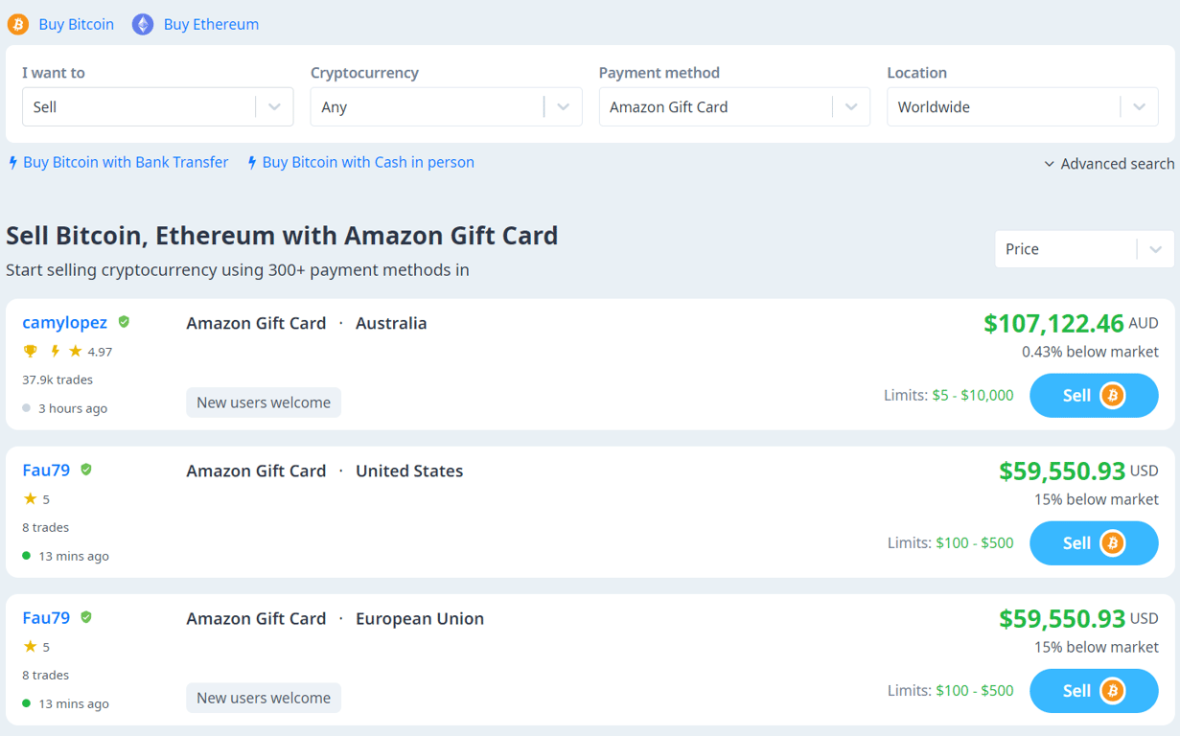The width and height of the screenshot is (1180, 736).
Task: Click the lightning badge next to camylopez's rating
Action: (56, 351)
